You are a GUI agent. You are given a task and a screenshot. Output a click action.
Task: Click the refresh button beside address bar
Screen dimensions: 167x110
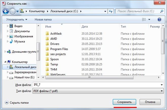click(x=111, y=11)
